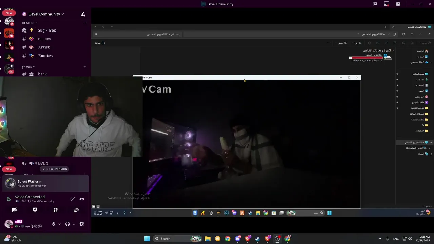Click Voice Connected status text
Viewport: 434px width, 244px height.
tap(30, 197)
